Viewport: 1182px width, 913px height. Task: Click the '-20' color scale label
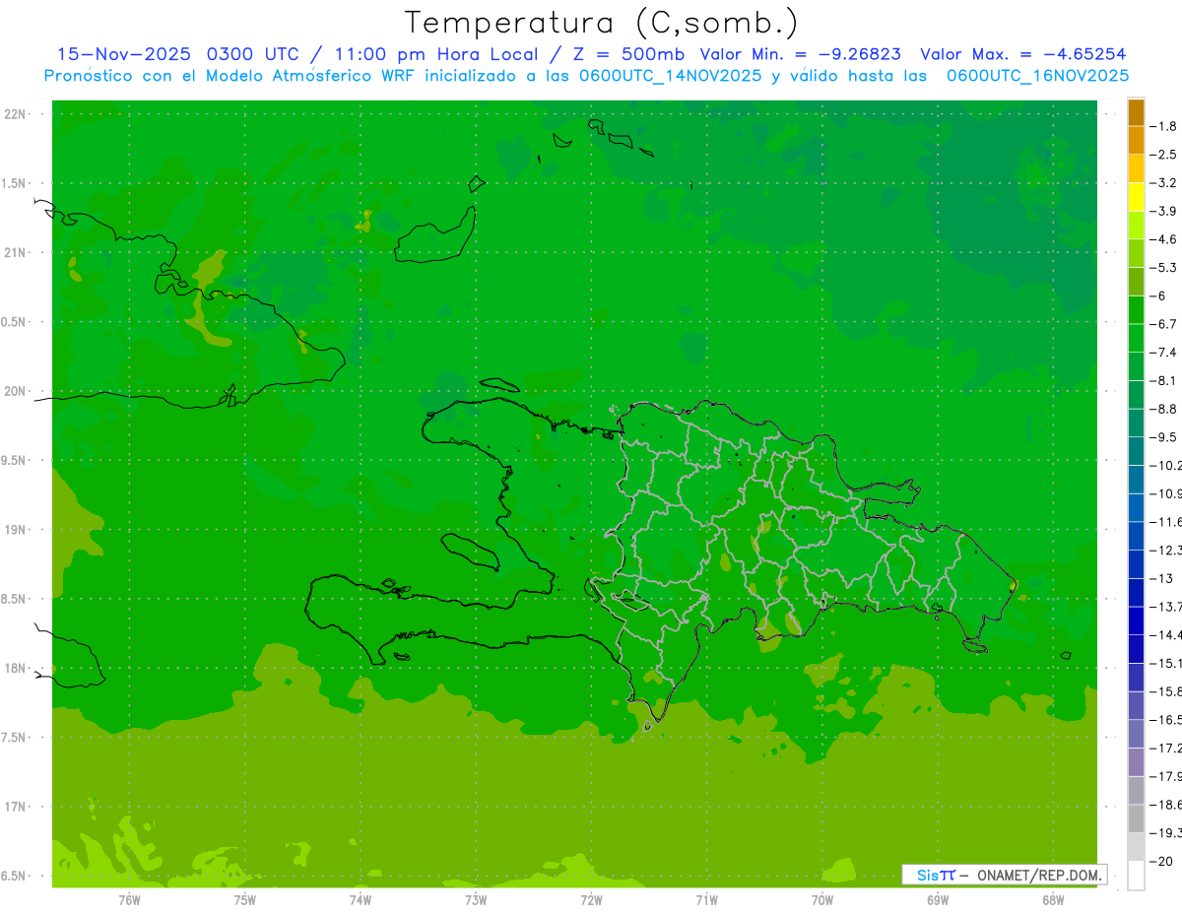(1160, 861)
